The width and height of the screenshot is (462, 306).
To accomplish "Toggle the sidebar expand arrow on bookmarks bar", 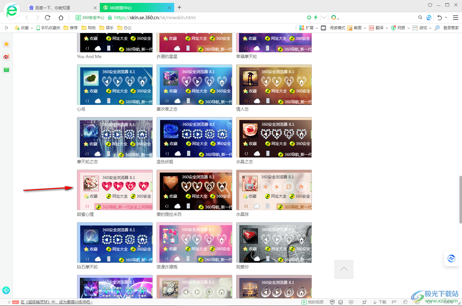I will point(6,28).
